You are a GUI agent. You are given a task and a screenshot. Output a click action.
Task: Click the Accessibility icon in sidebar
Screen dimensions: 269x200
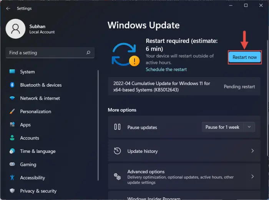click(12, 178)
